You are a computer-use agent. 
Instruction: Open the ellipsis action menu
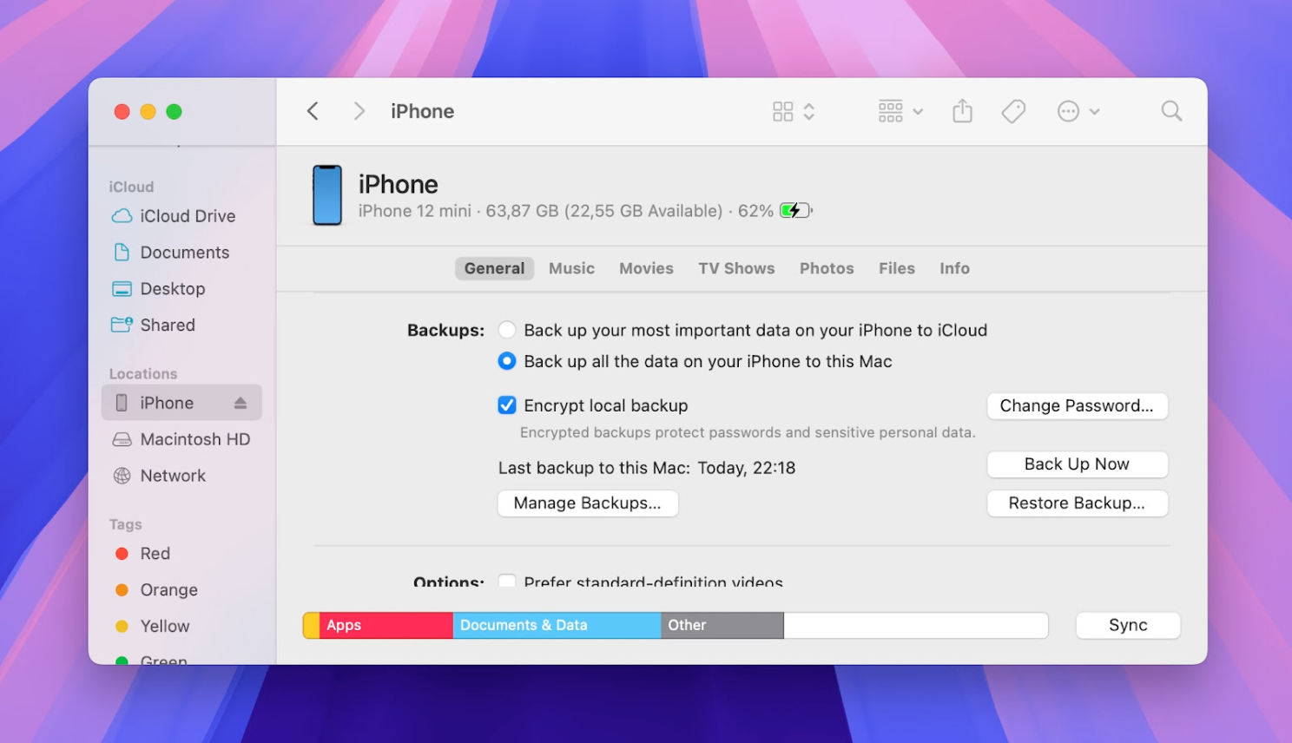[1078, 111]
